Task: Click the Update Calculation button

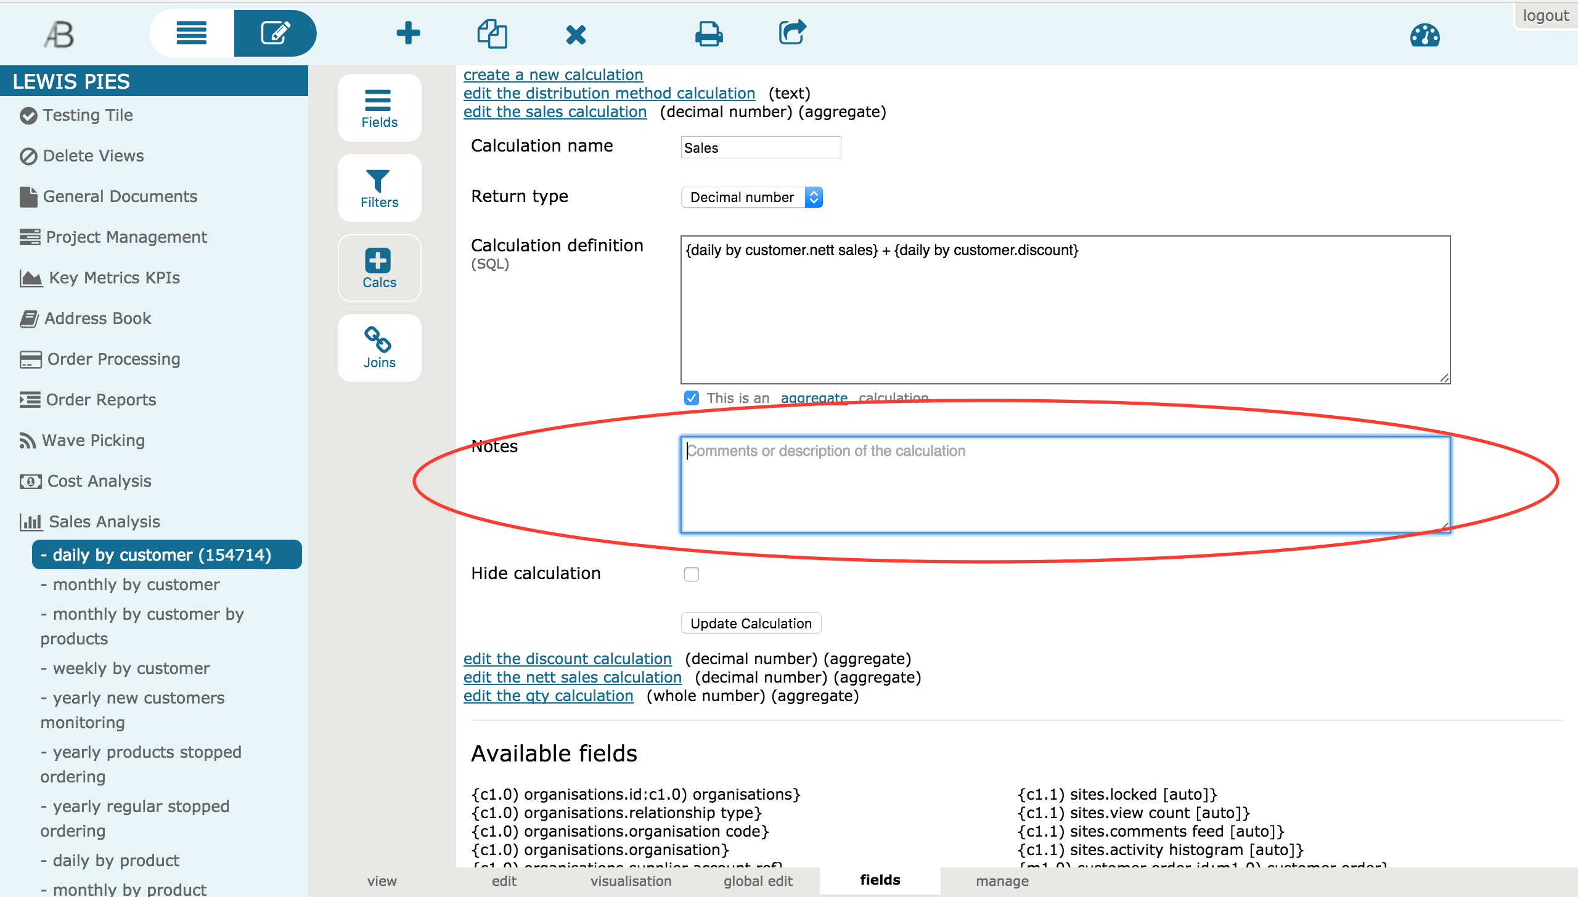Action: tap(750, 623)
